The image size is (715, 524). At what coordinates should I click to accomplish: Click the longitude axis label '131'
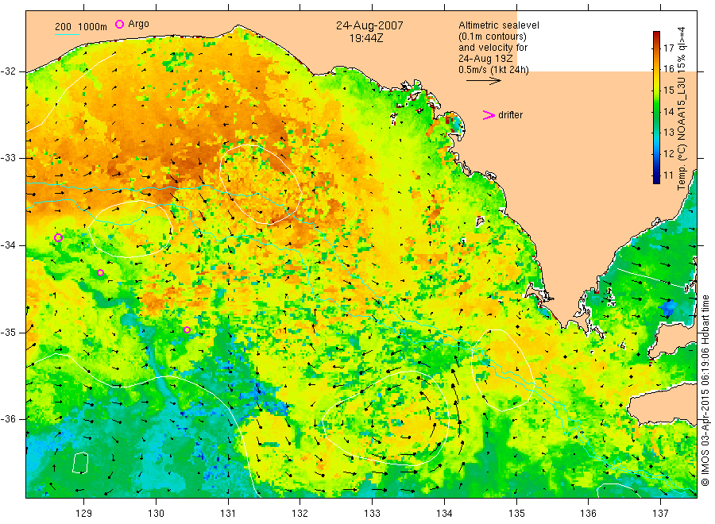click(x=228, y=513)
